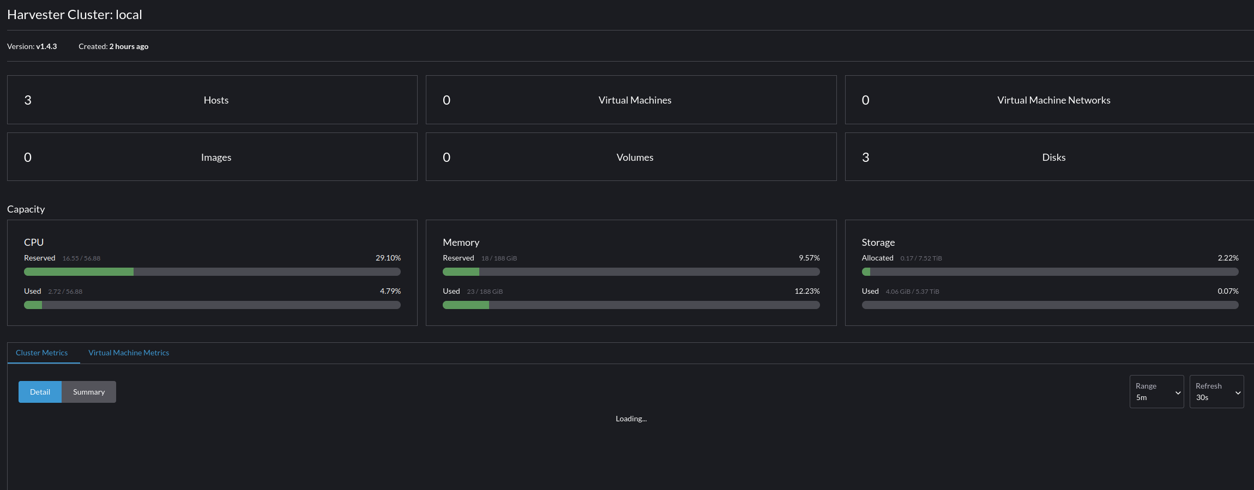Image resolution: width=1254 pixels, height=490 pixels.
Task: Click the storage allocated value 0.17 / 7.52 TiB
Action: [921, 258]
